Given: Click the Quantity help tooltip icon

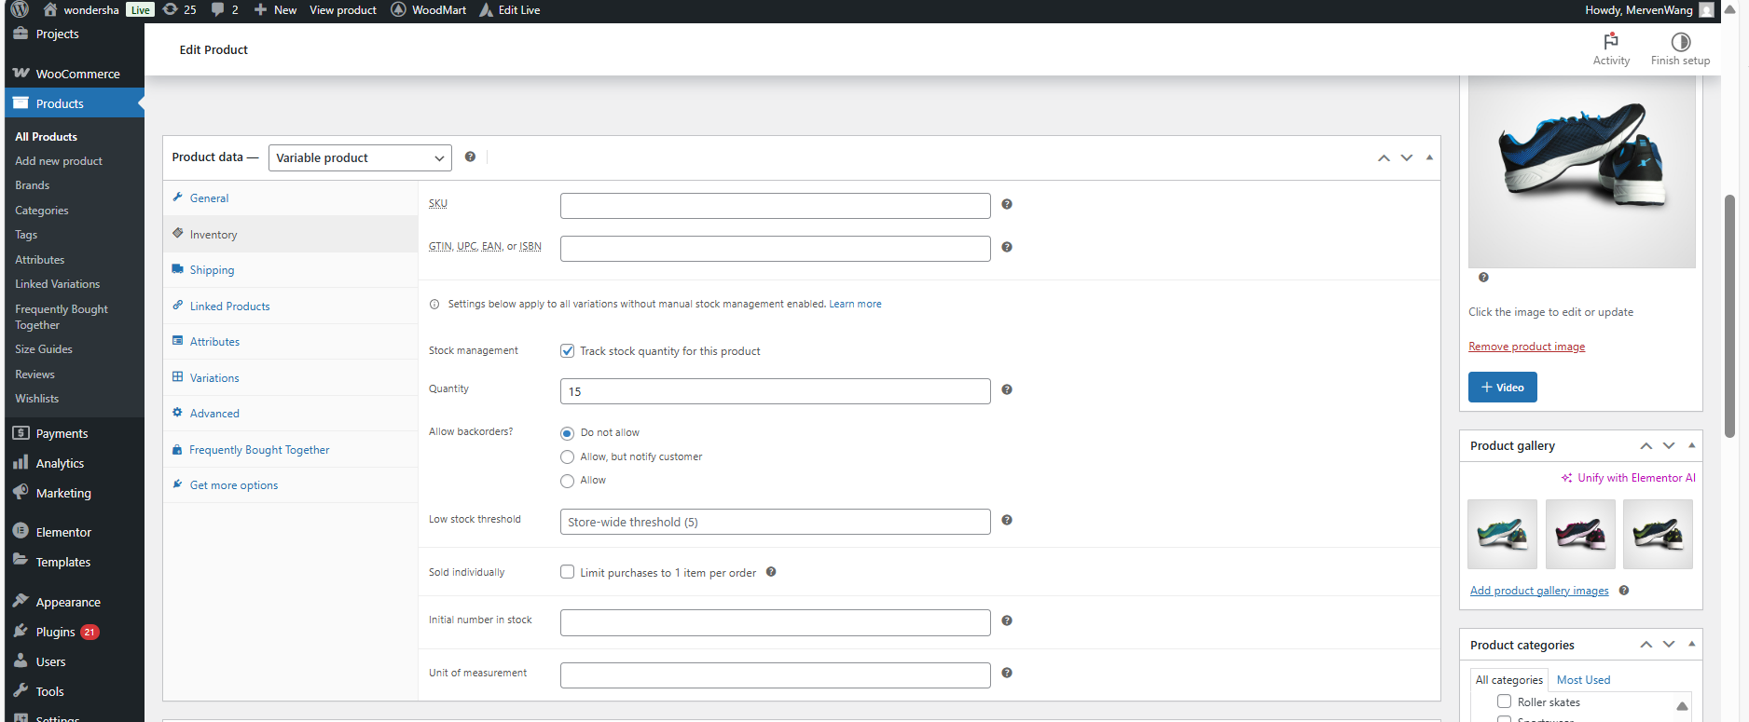Looking at the screenshot, I should [x=1007, y=389].
